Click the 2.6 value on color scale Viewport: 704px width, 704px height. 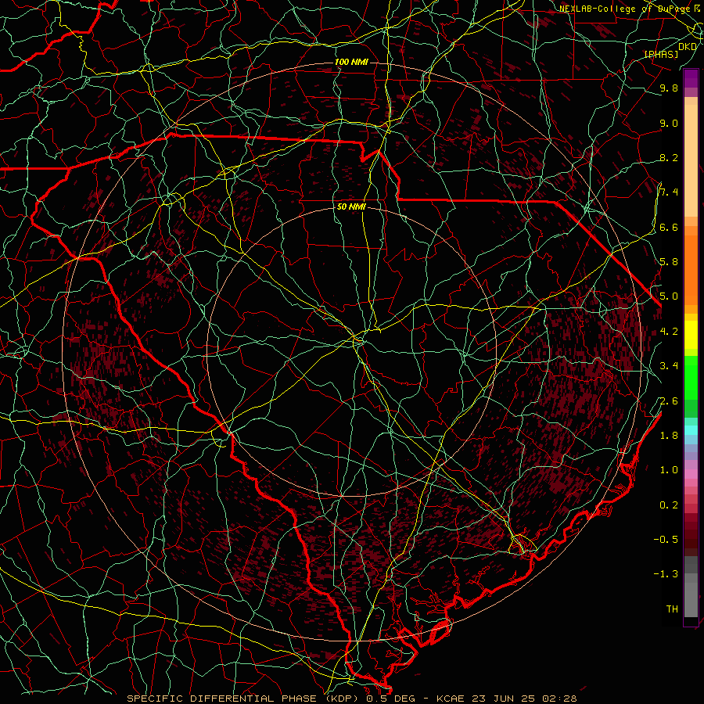pos(669,400)
